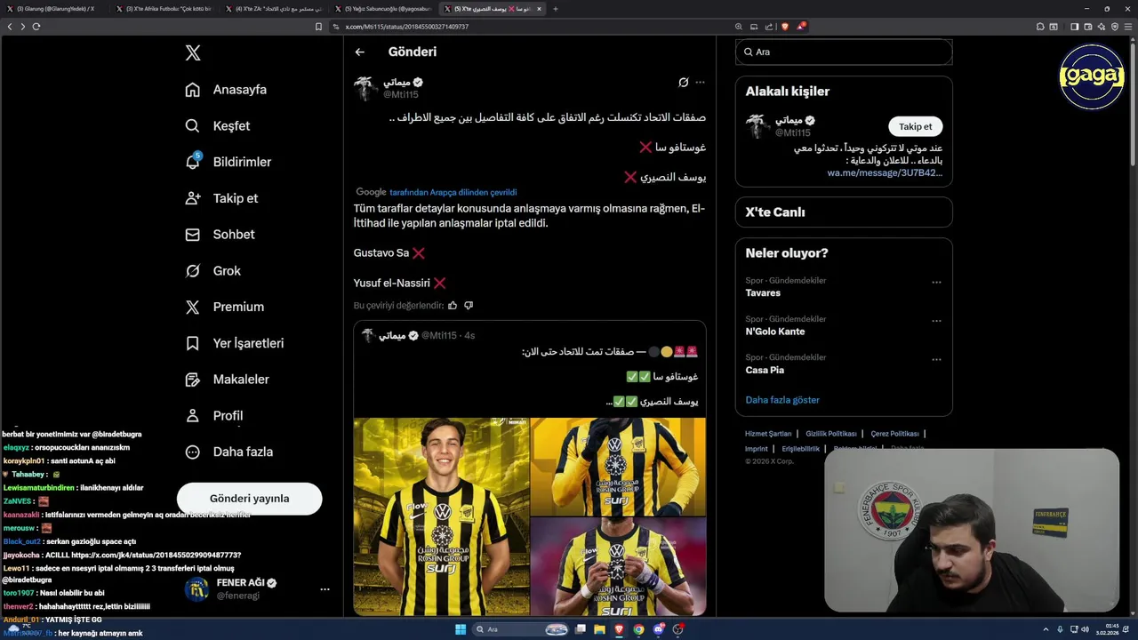Click the Premium X icon in sidebar
Image resolution: width=1138 pixels, height=640 pixels.
click(x=193, y=307)
